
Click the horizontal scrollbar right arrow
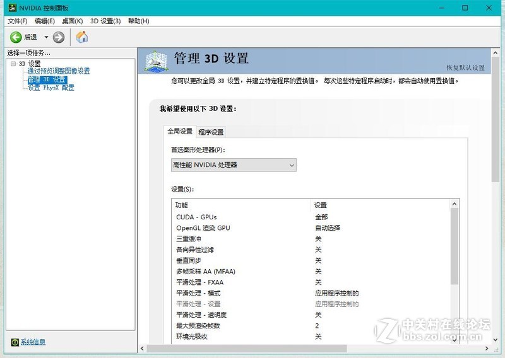pyautogui.click(x=487, y=349)
